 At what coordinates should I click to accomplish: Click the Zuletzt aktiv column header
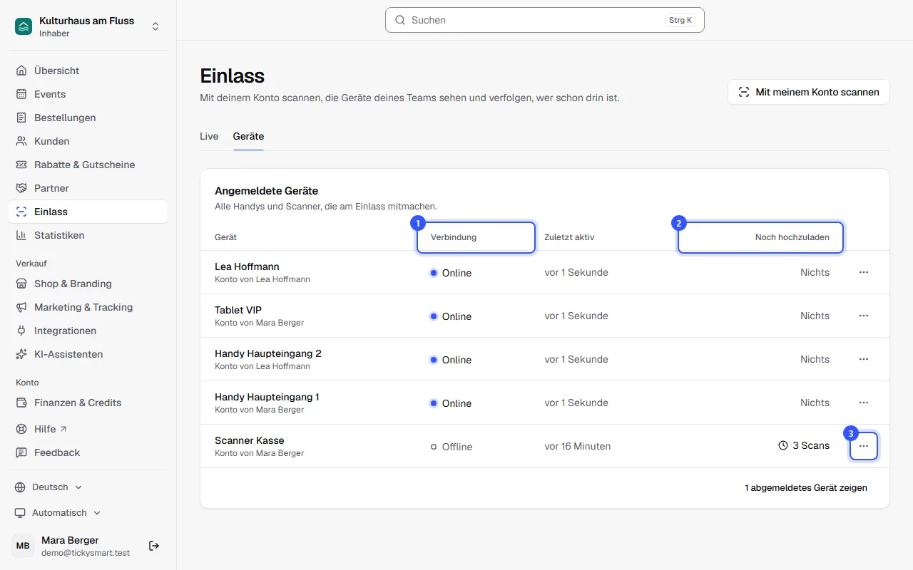pyautogui.click(x=569, y=237)
